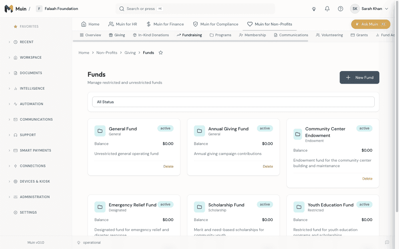Click the Ask Muin button
This screenshot has height=249, width=399.
tap(371, 24)
